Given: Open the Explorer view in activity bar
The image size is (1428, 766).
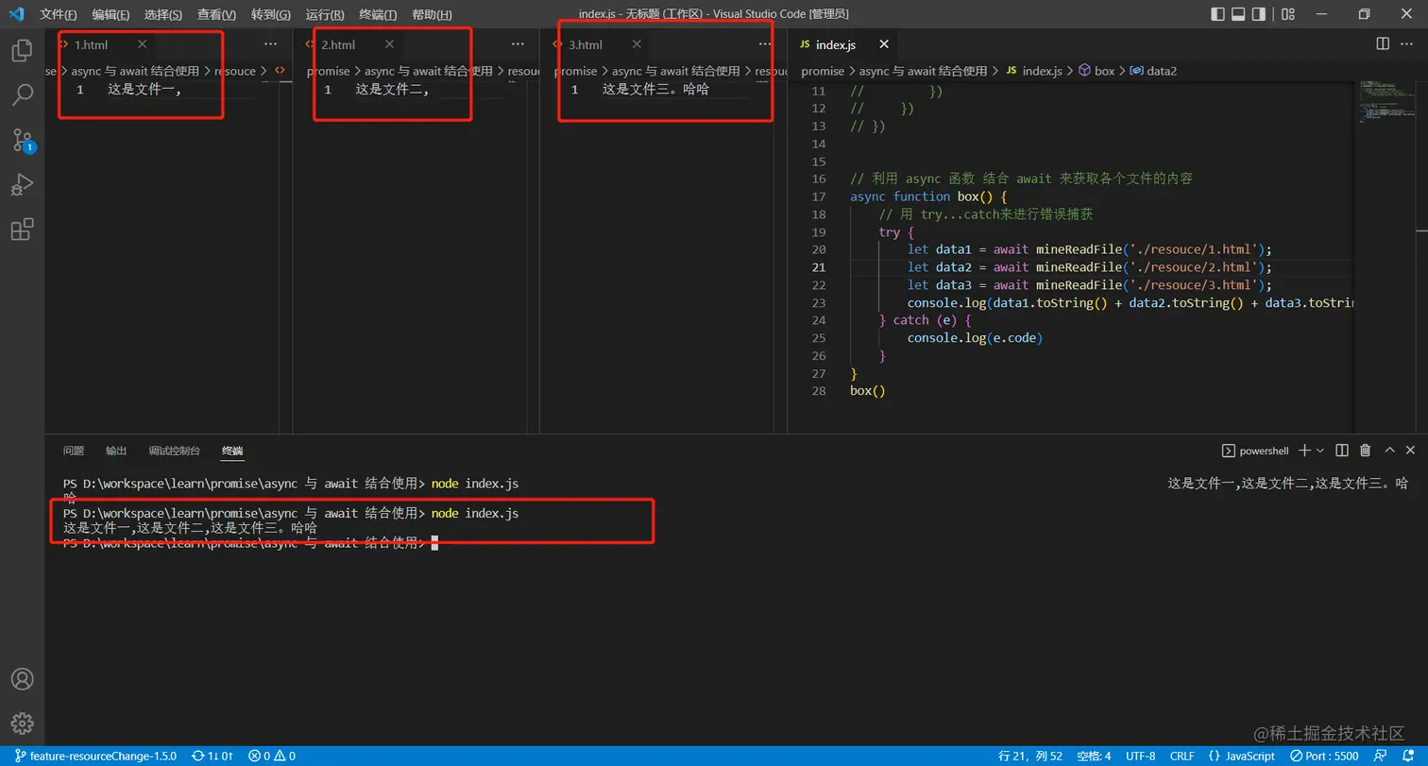Looking at the screenshot, I should [22, 51].
